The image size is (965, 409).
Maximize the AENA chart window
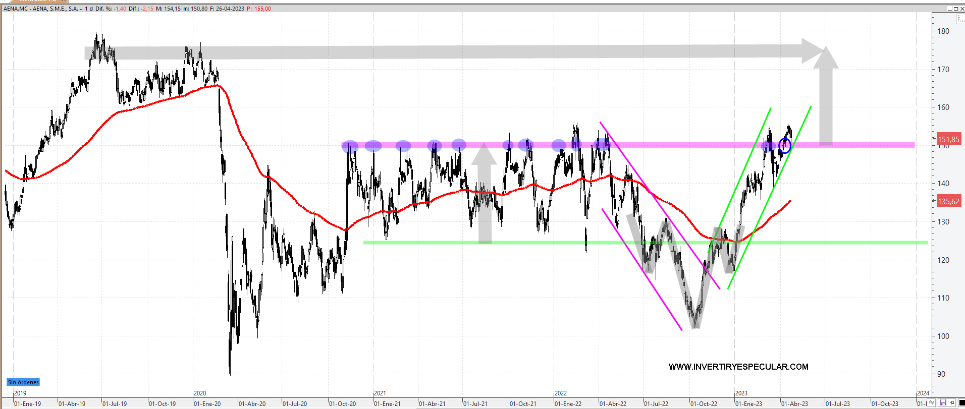(955, 9)
